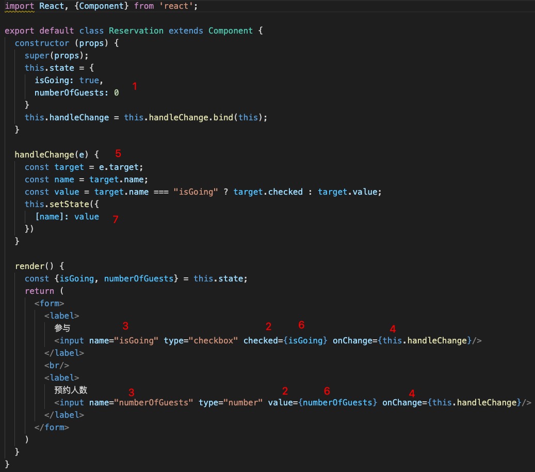Click the 'export' keyword
The height and width of the screenshot is (472, 535).
coord(20,31)
